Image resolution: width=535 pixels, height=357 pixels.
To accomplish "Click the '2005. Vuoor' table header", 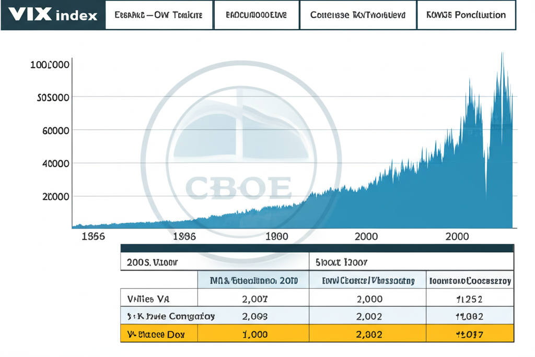I will click(152, 263).
